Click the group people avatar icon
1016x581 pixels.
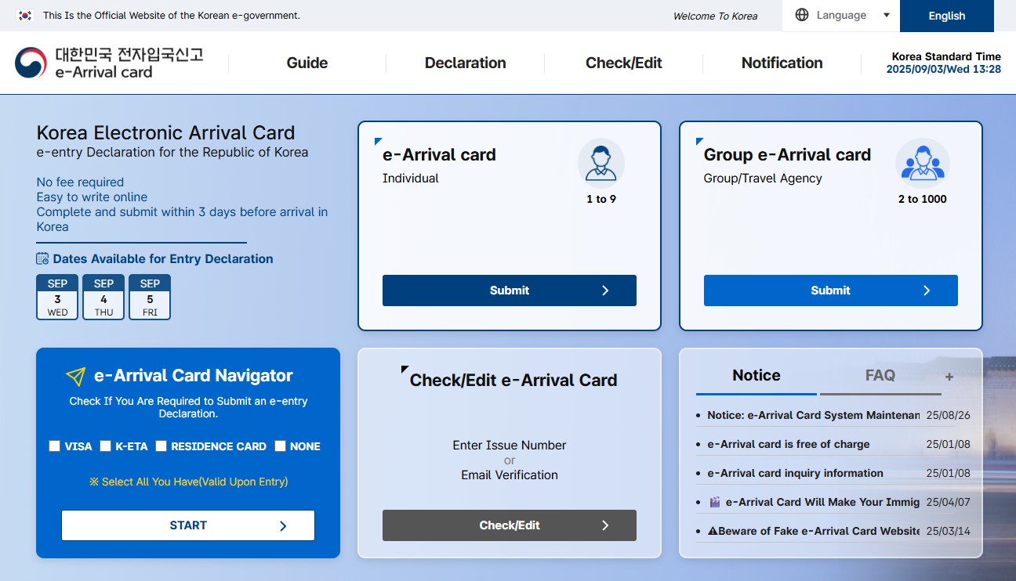[x=923, y=162]
